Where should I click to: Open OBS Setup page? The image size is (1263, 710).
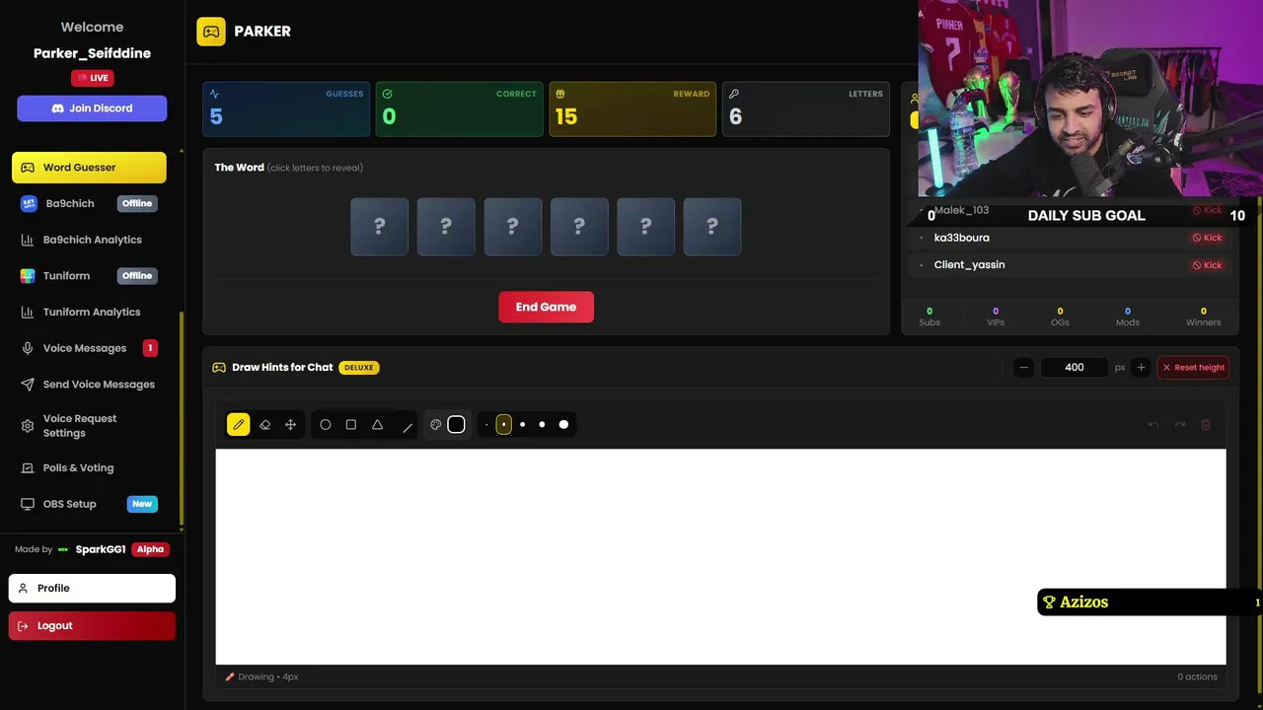tap(89, 504)
